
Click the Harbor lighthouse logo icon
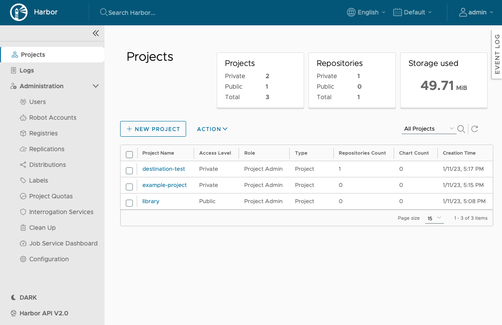(18, 12)
